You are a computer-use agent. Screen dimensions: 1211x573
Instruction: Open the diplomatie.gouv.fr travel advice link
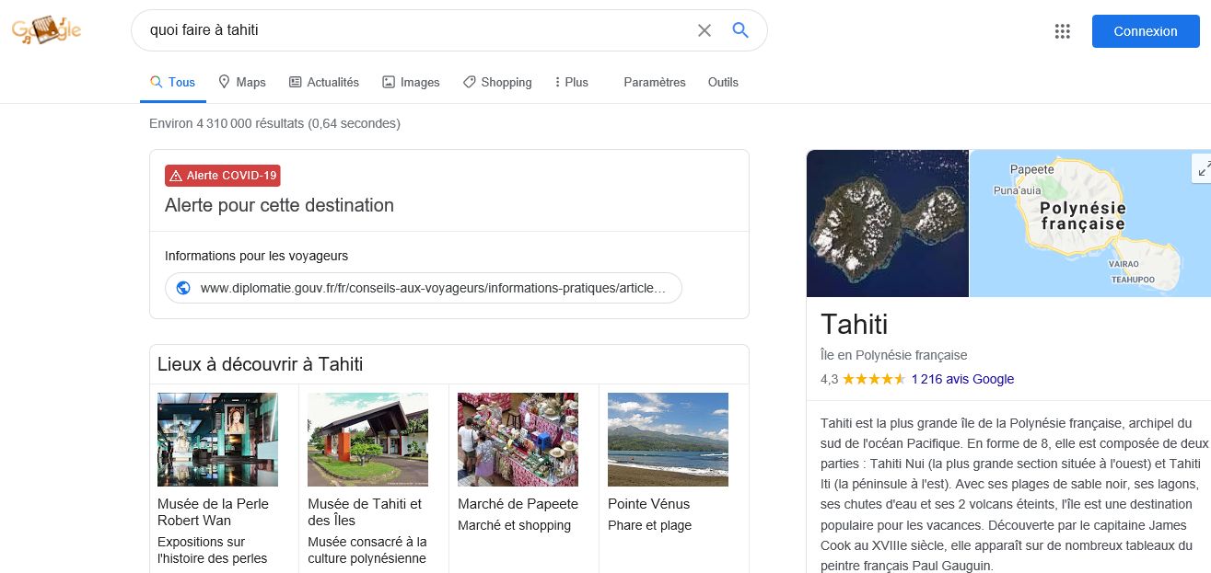[x=432, y=288]
